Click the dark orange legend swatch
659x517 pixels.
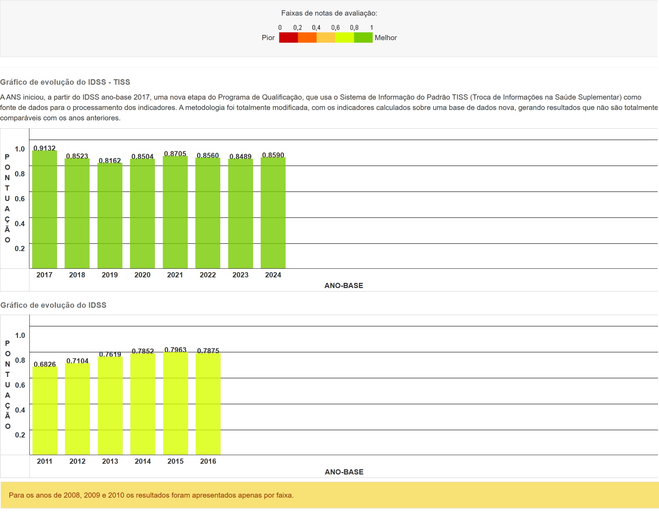307,37
